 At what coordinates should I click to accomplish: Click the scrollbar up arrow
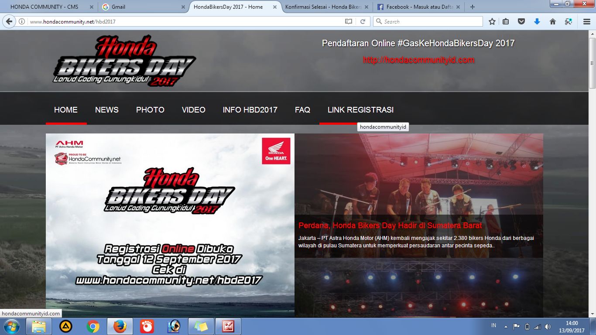tap(592, 34)
